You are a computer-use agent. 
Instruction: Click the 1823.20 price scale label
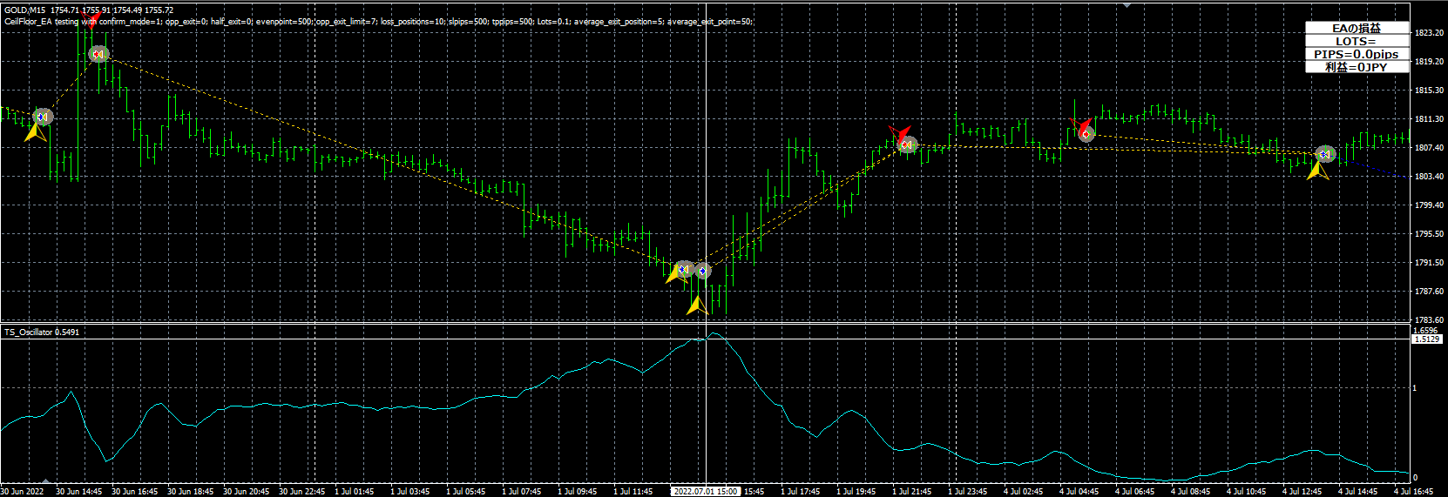tap(1429, 33)
